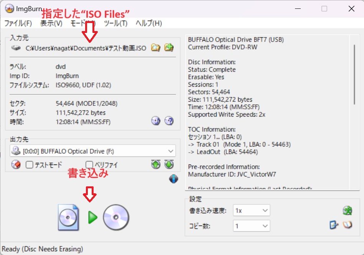Click the browse for CUE/DVD file icon

tap(169, 47)
